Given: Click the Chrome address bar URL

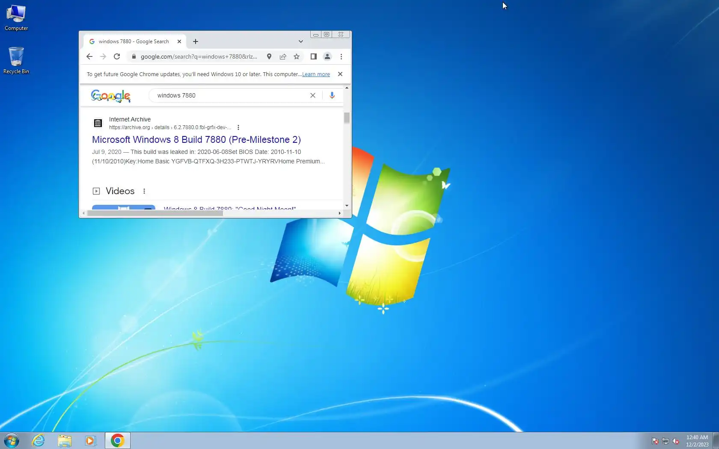Looking at the screenshot, I should tap(199, 56).
